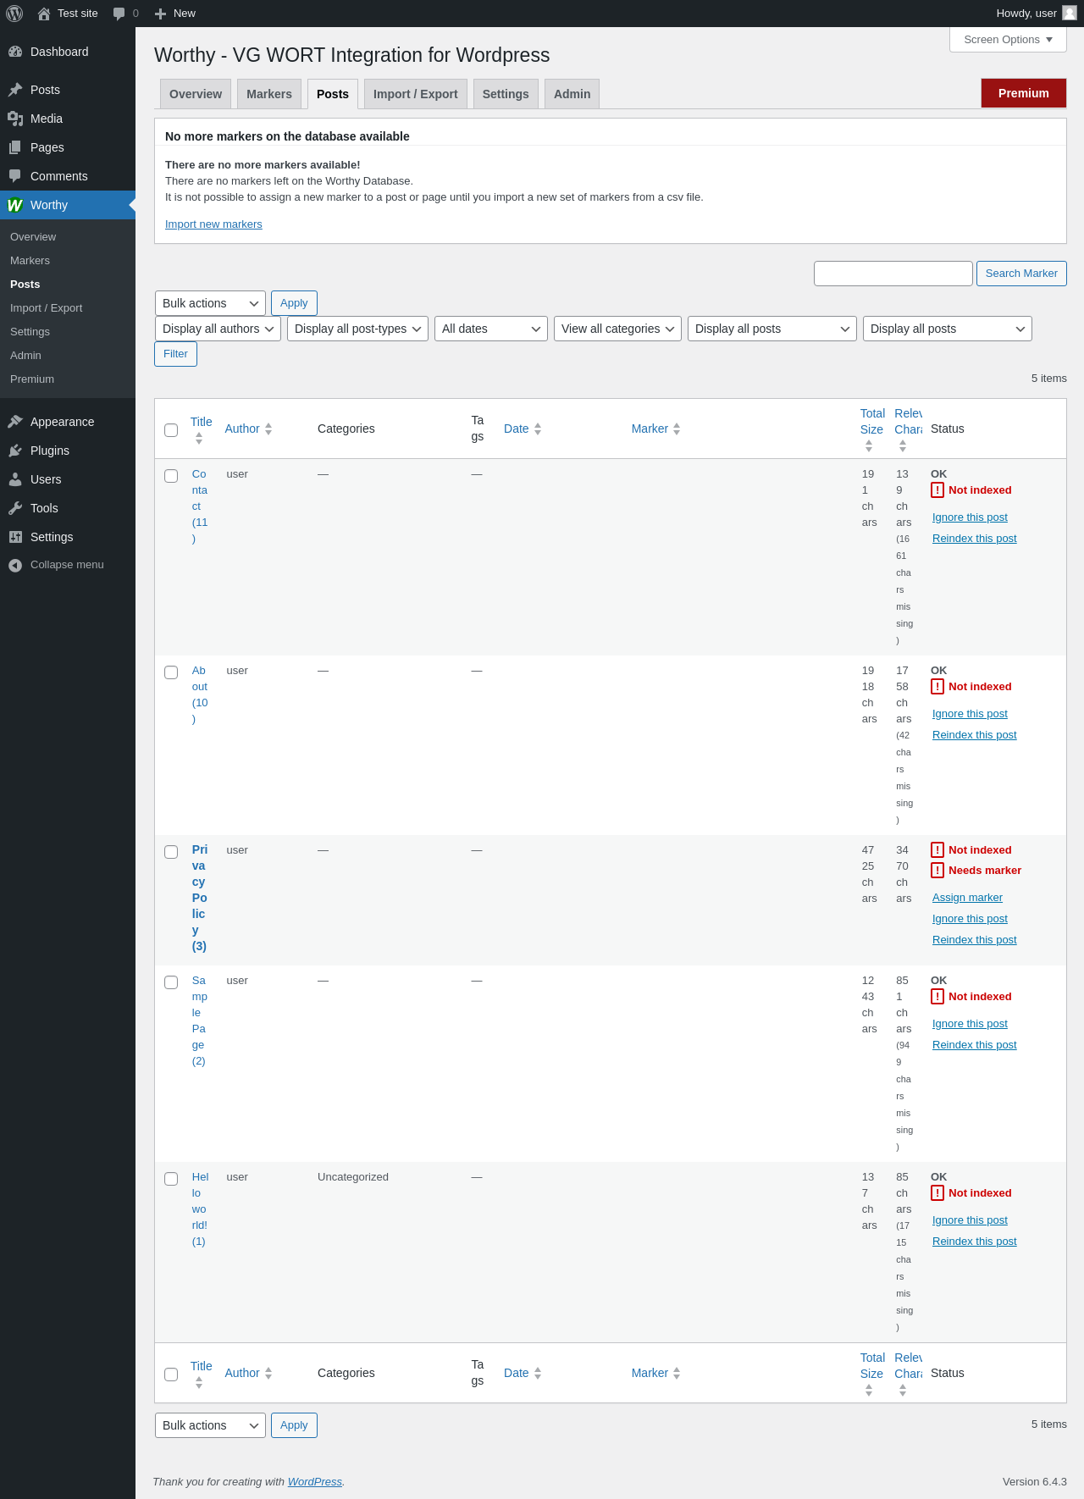Screen dimensions: 1084x1499
Task: Switch to the Import / Export tab
Action: click(x=416, y=94)
